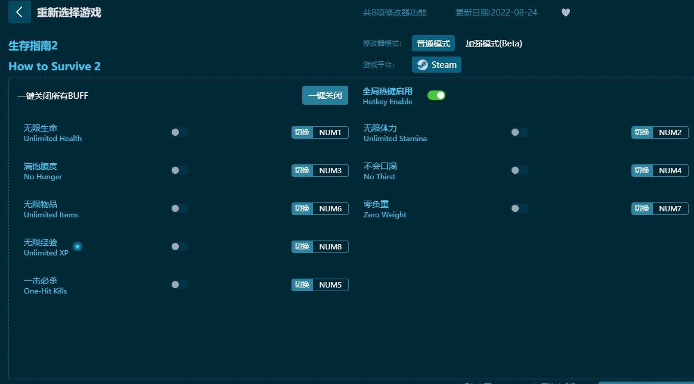Select the 普通模式 mode tab

433,43
